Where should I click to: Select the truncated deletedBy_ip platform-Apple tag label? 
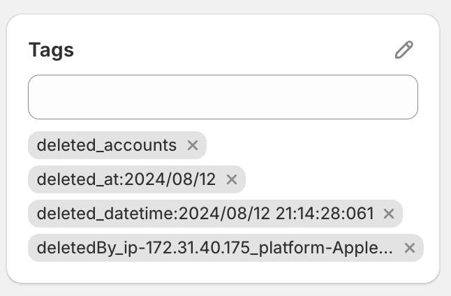[215, 248]
